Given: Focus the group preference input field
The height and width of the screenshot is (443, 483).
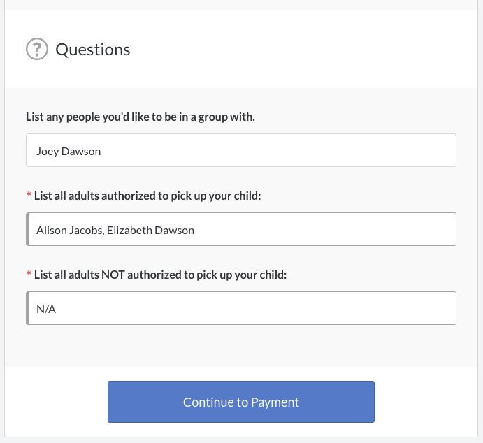Looking at the screenshot, I should (x=241, y=150).
